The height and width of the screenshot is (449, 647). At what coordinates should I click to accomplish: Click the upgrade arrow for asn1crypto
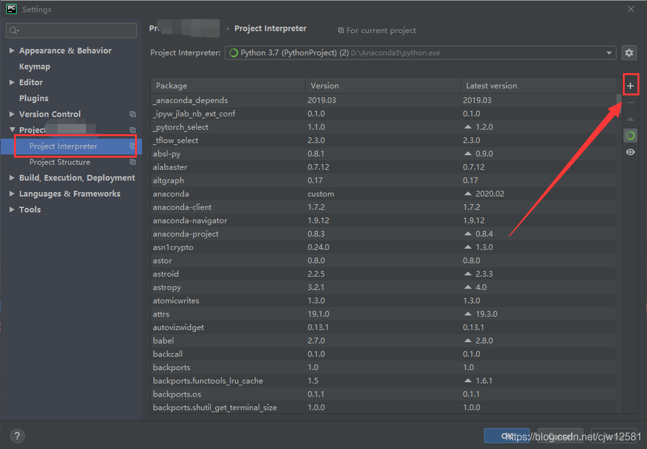pyautogui.click(x=468, y=247)
